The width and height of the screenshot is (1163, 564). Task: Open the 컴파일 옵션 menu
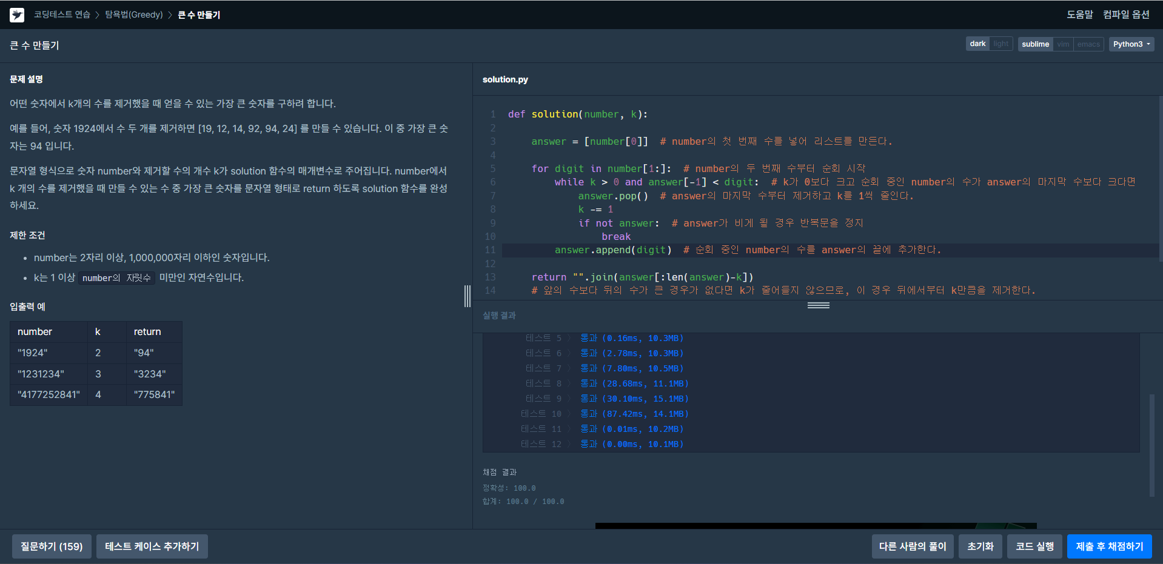pyautogui.click(x=1126, y=15)
